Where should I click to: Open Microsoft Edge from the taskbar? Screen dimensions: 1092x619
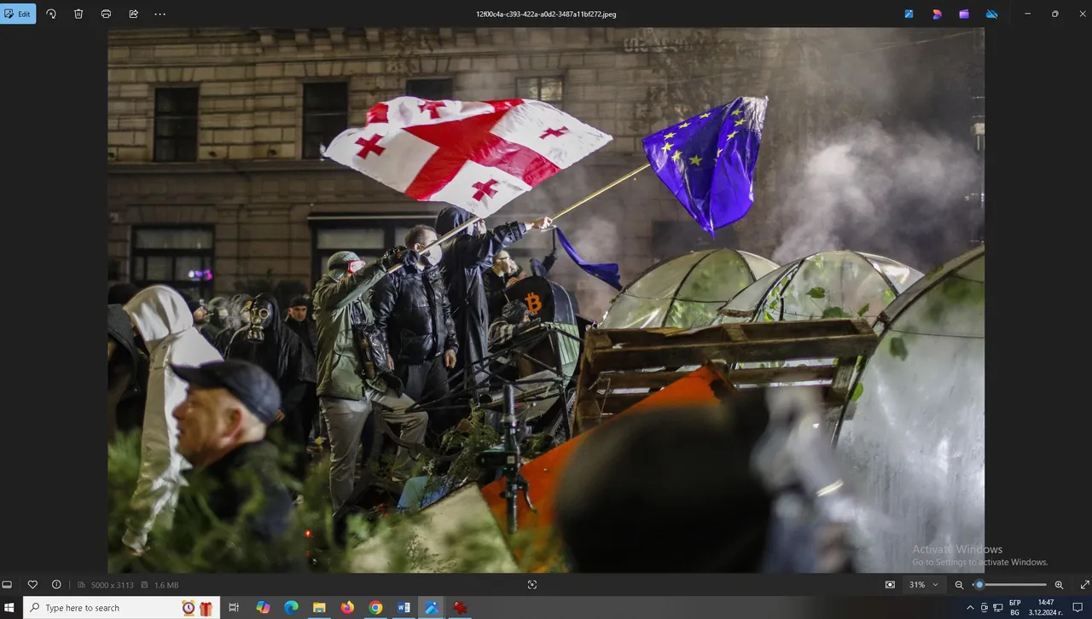click(x=291, y=608)
